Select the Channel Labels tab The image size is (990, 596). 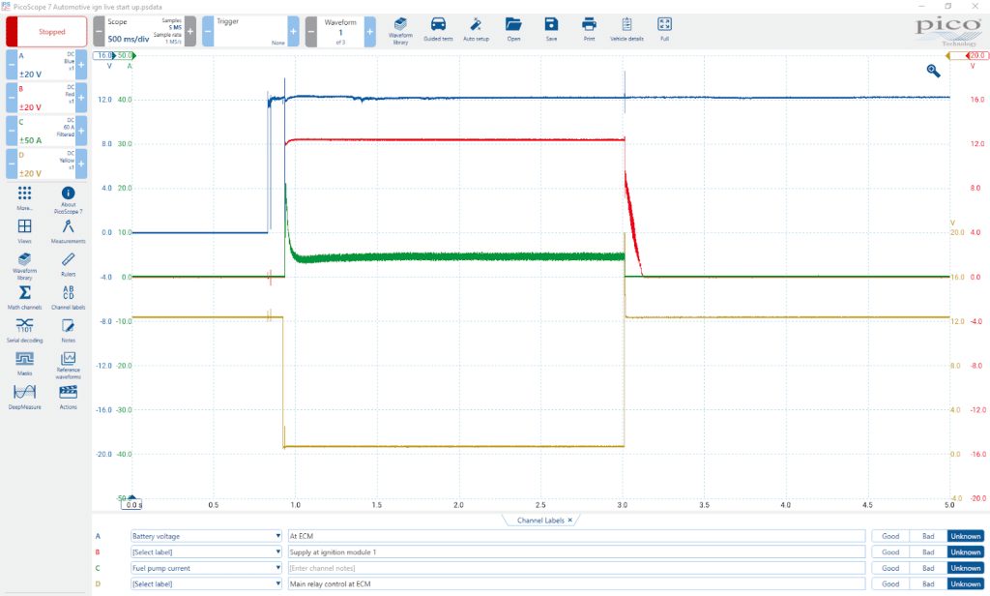click(540, 521)
